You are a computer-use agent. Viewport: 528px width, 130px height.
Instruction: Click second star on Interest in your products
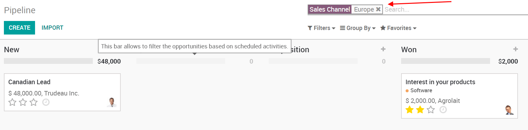coord(420,110)
